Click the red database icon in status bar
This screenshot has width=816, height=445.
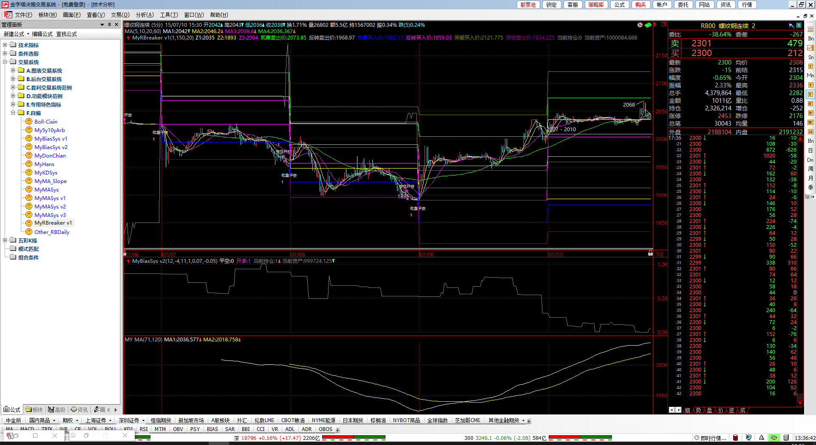point(736,437)
